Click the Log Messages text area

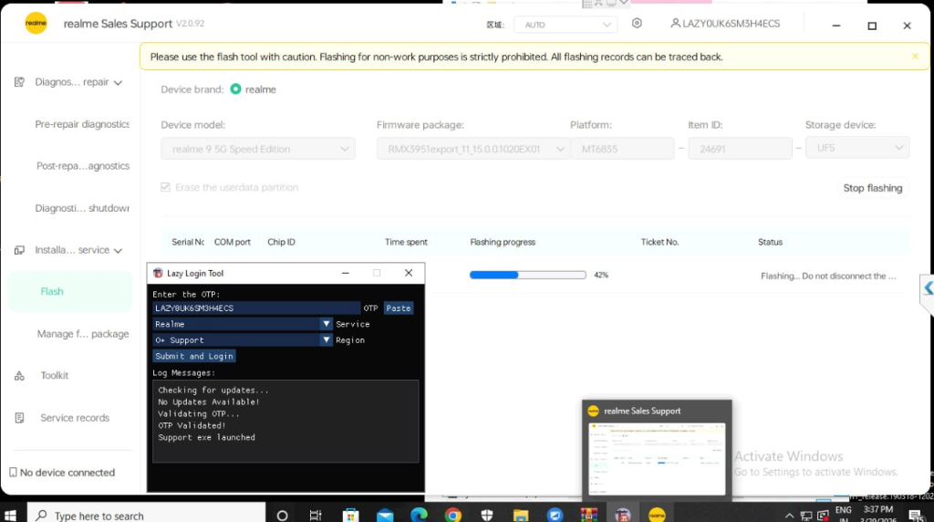pos(285,421)
